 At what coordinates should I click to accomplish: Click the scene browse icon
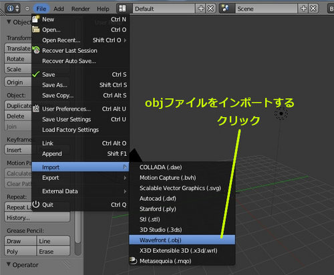(225, 9)
